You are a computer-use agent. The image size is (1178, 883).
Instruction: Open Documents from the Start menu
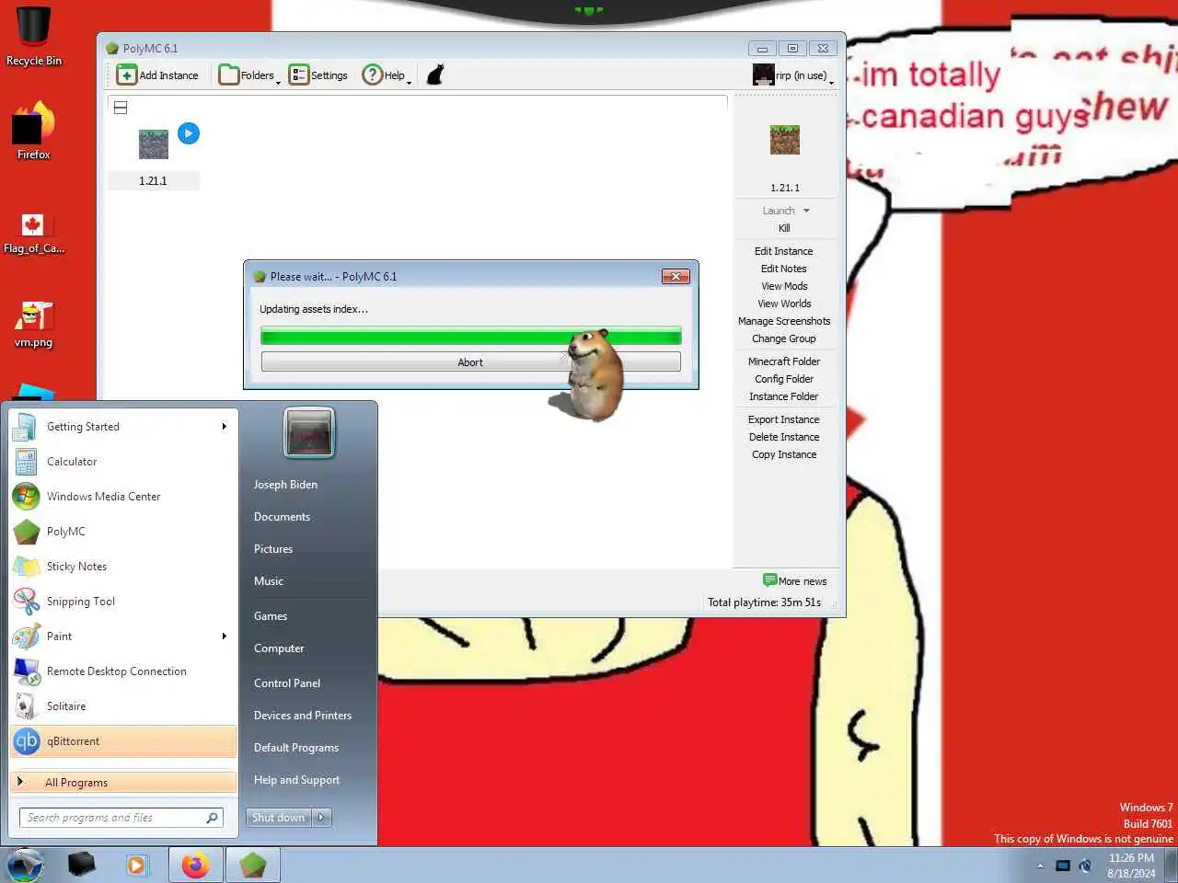[x=282, y=517]
